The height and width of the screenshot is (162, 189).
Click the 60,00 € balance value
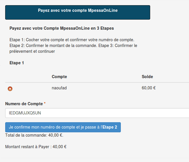coord(149,88)
